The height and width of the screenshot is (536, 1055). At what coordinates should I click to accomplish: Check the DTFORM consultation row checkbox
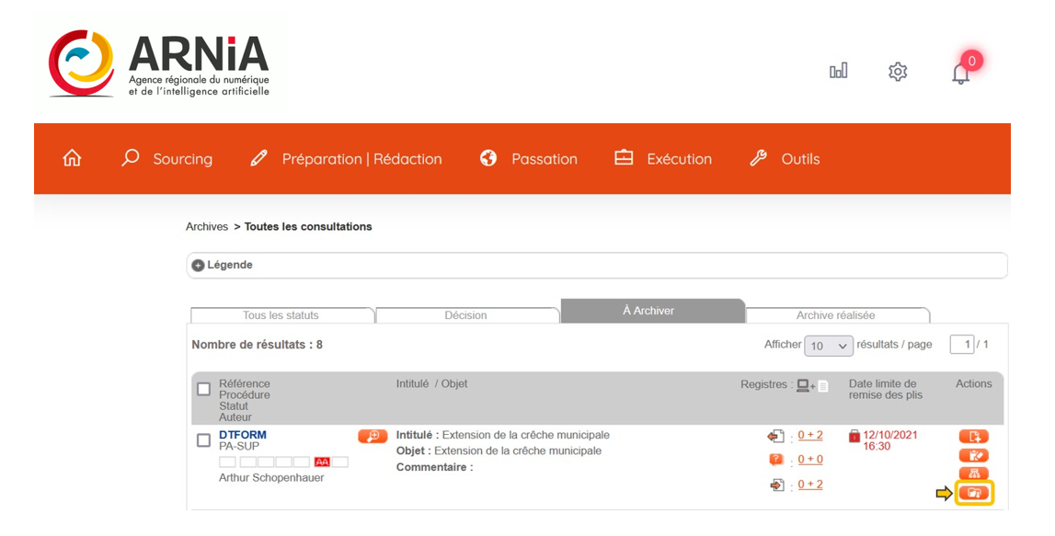click(x=204, y=440)
